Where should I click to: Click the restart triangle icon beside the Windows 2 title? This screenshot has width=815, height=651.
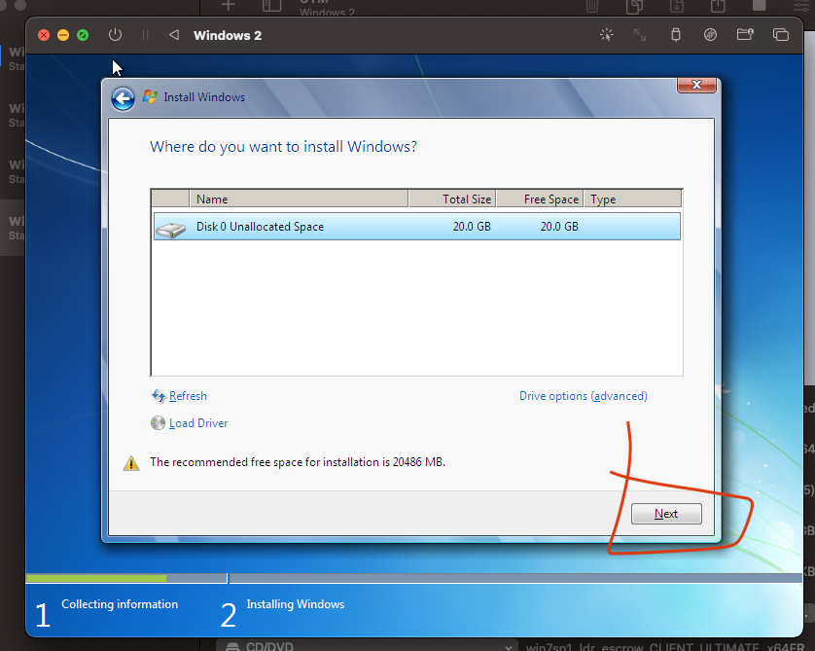(174, 35)
